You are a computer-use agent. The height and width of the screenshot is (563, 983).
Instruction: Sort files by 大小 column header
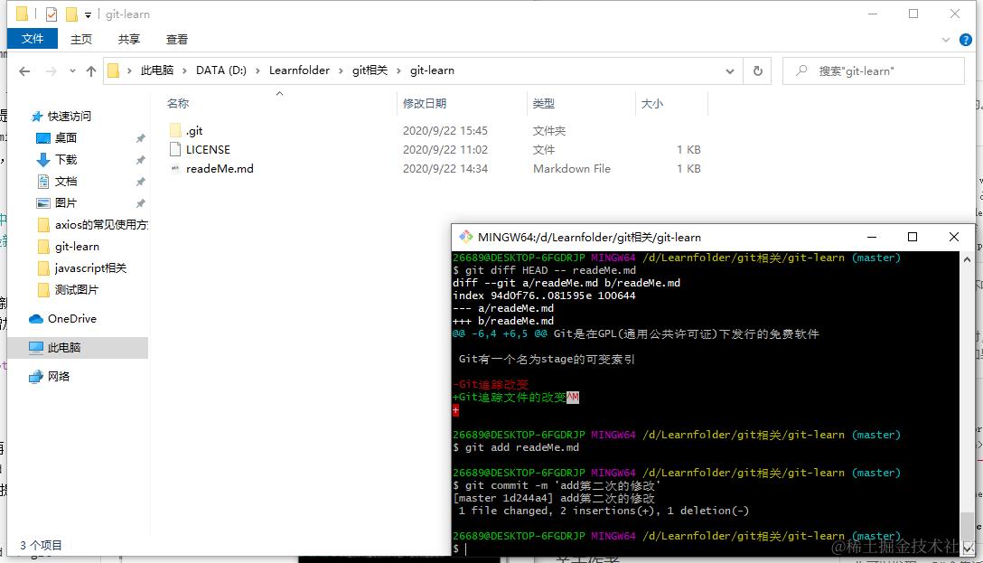click(x=652, y=103)
